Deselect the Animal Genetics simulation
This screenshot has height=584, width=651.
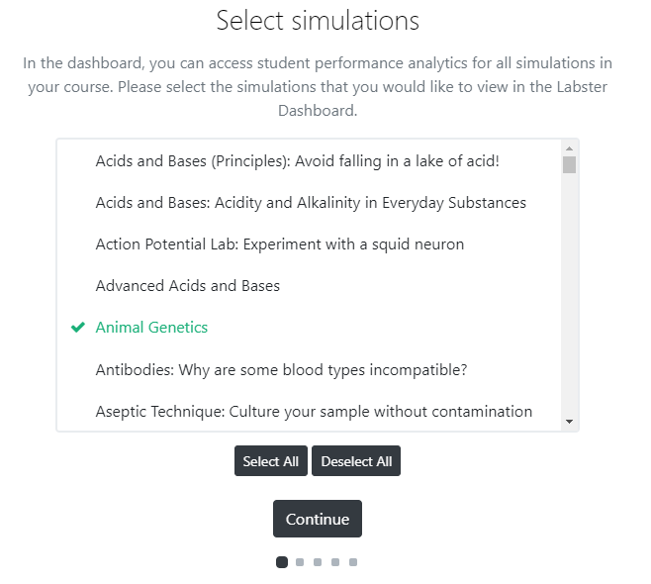[151, 328]
